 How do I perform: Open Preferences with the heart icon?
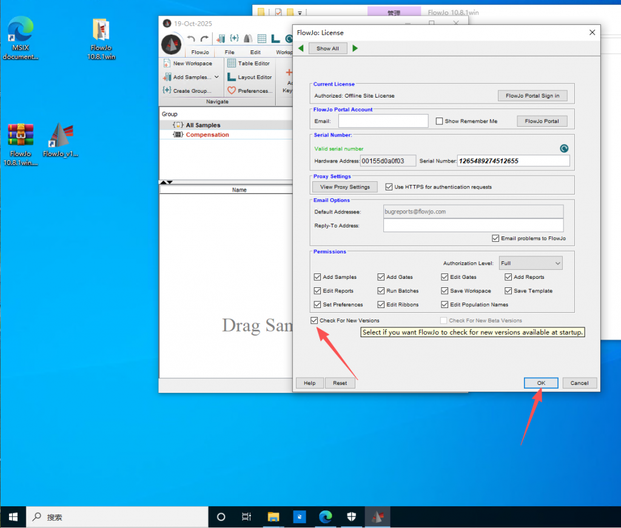[x=232, y=91]
